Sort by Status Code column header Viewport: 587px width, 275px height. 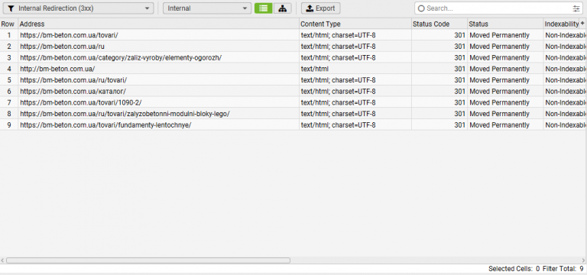pos(439,24)
